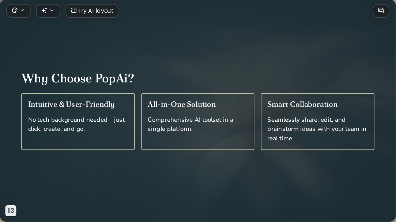The image size is (396, 222).
Task: Click the 'Seamlessly share, edit' paragraph
Action: (x=317, y=129)
